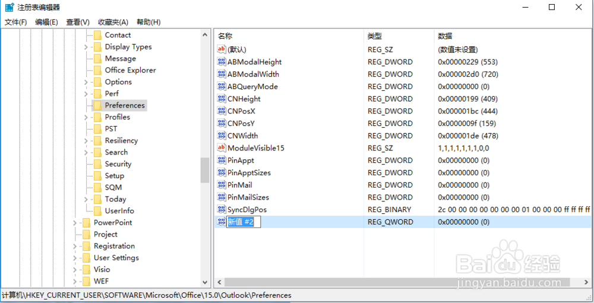Click the SyncDlgPos binary value icon
Image resolution: width=594 pixels, height=303 pixels.
222,210
